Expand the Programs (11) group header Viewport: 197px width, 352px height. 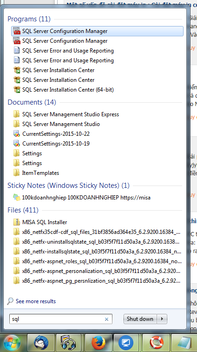tap(29, 19)
